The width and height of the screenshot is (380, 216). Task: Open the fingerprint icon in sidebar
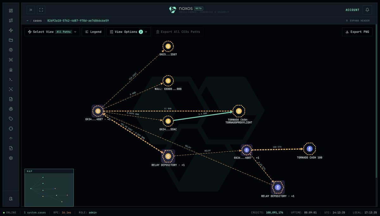click(11, 50)
